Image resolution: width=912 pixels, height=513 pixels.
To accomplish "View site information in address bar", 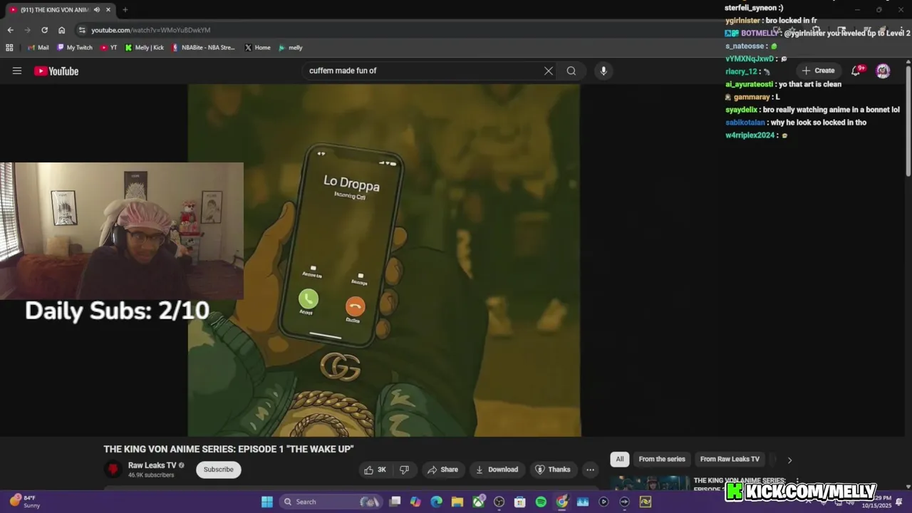I will (82, 30).
